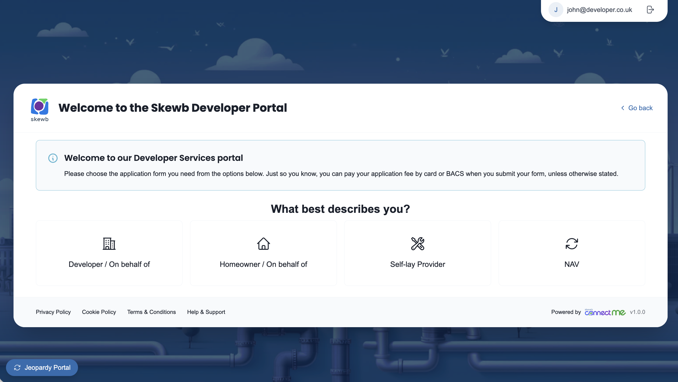
Task: Click the Skewb logo
Action: pyautogui.click(x=40, y=110)
